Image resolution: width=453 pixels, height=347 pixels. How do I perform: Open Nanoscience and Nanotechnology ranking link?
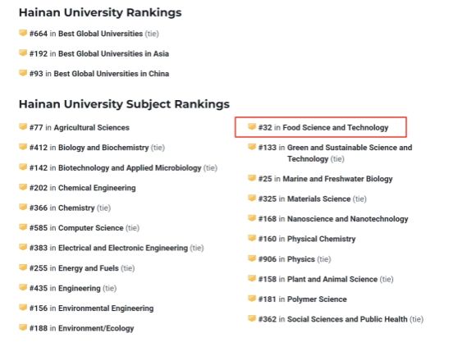(348, 219)
